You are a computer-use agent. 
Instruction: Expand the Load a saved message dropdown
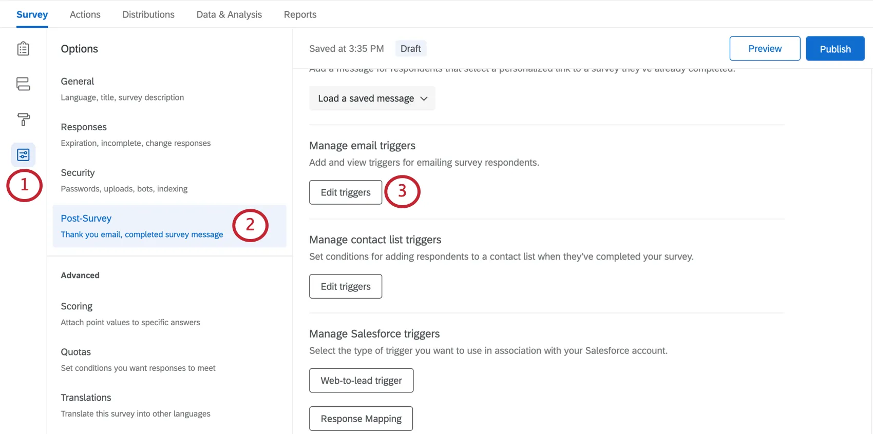(372, 98)
